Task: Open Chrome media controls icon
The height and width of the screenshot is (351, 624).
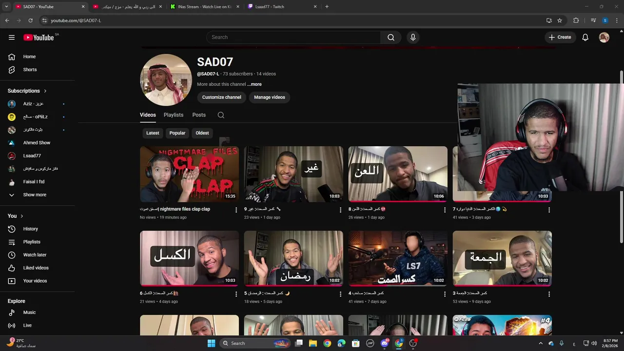Action: (x=593, y=20)
